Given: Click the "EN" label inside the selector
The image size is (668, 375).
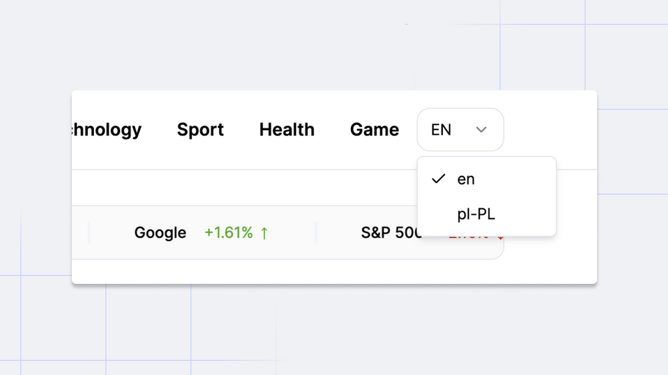Looking at the screenshot, I should tap(441, 130).
